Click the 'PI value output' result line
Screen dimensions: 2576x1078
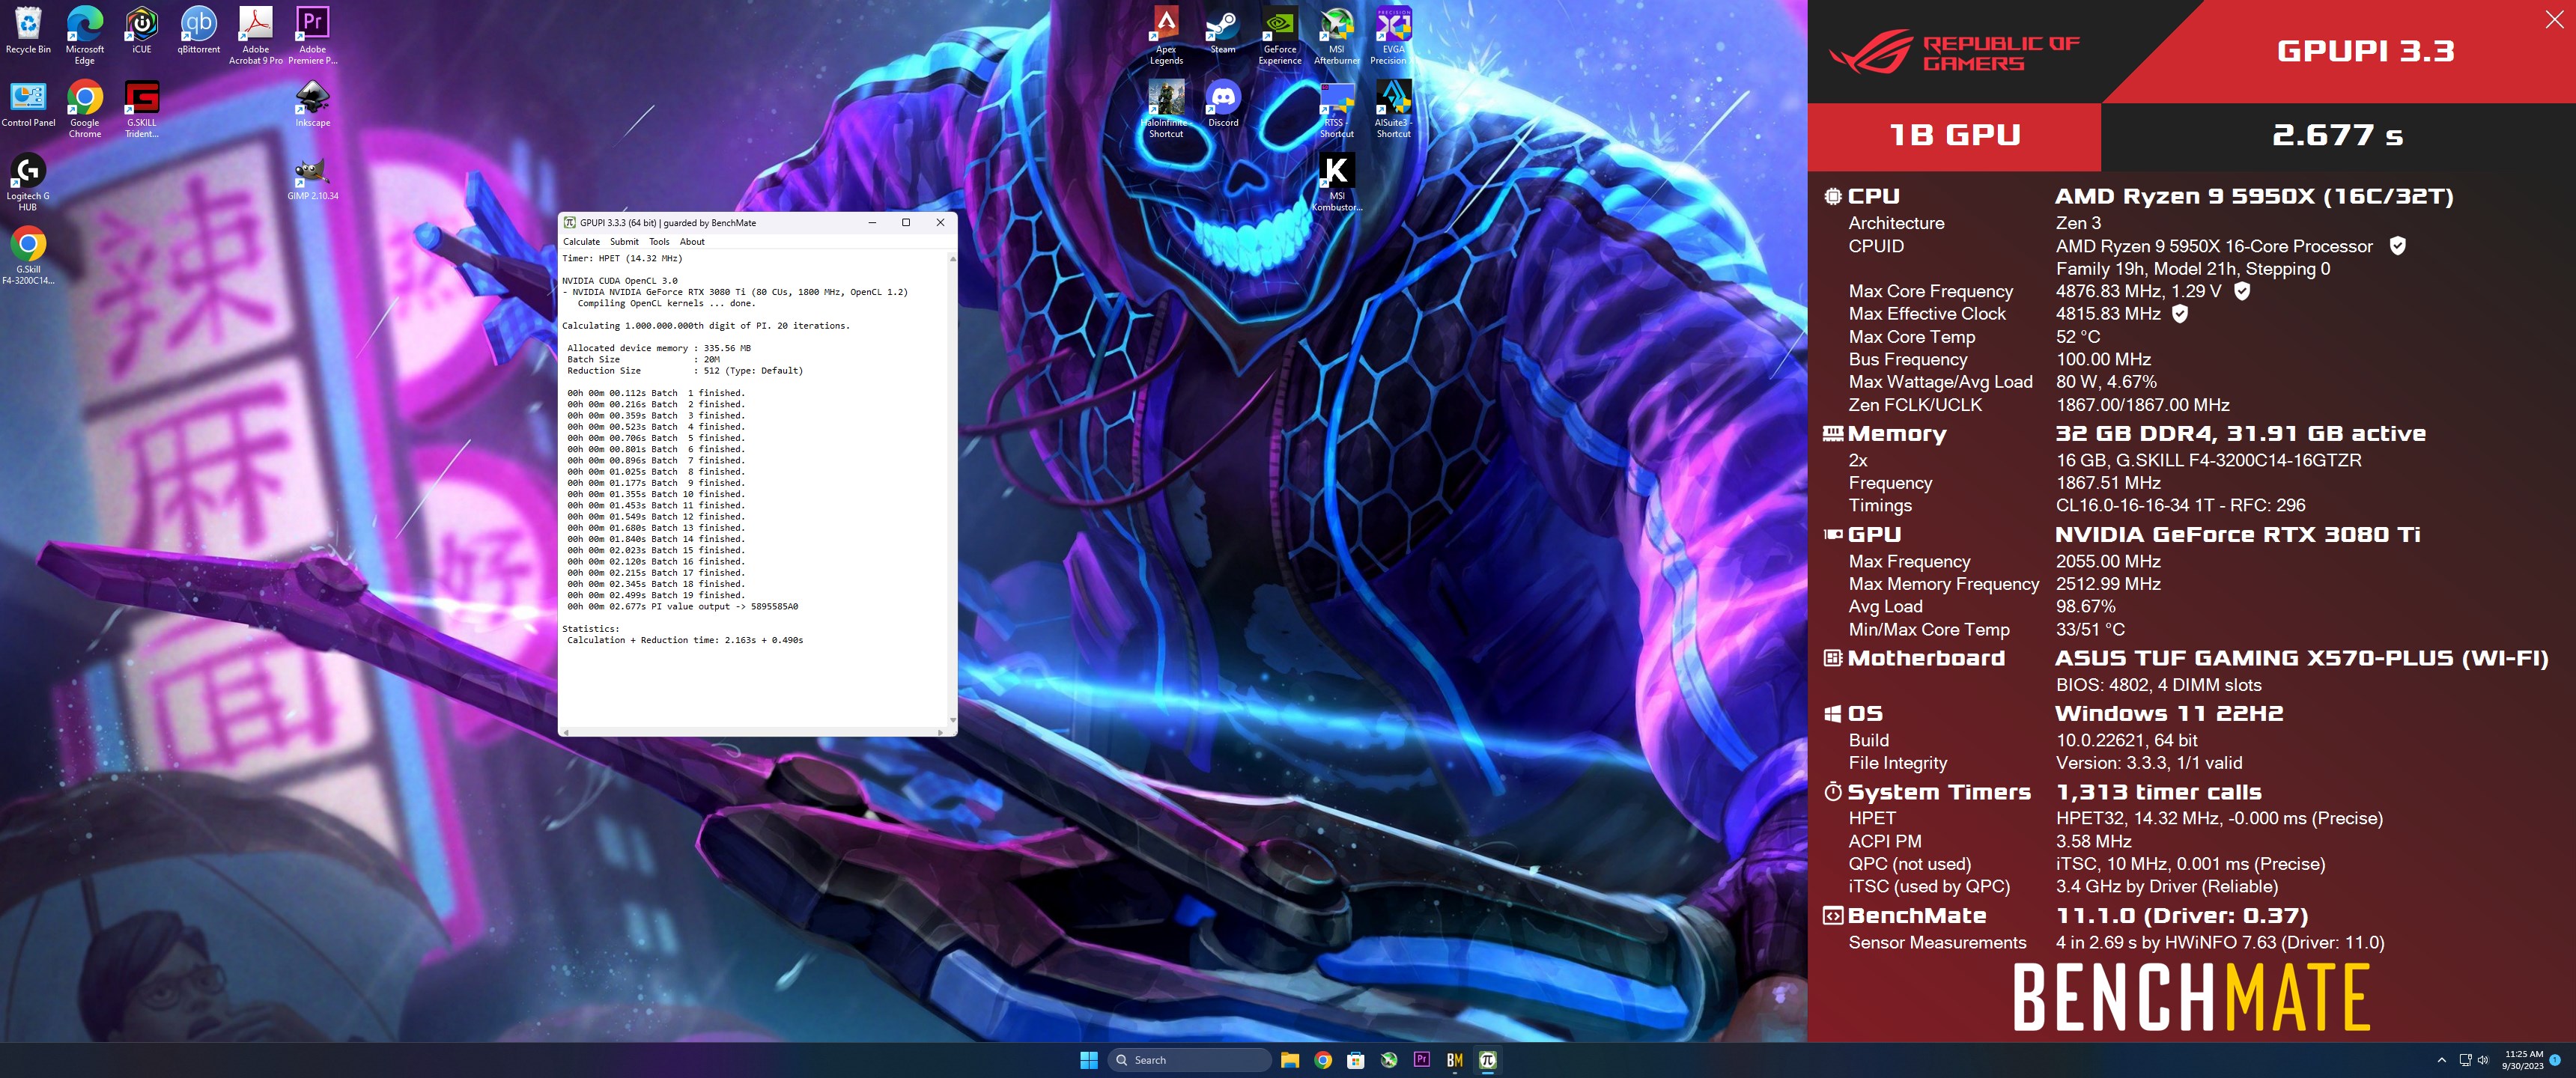point(683,606)
